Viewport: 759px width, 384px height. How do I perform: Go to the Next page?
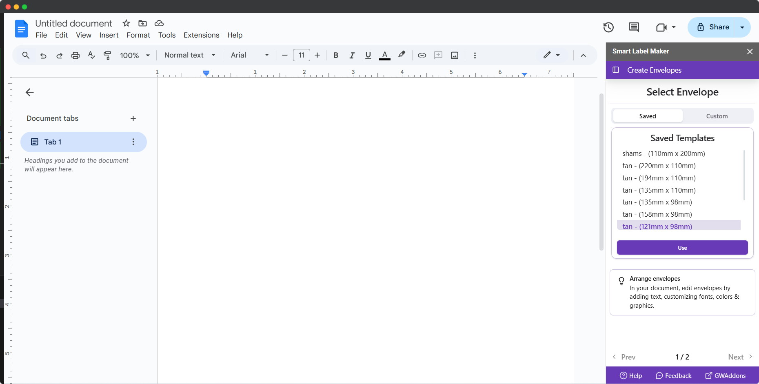[740, 357]
